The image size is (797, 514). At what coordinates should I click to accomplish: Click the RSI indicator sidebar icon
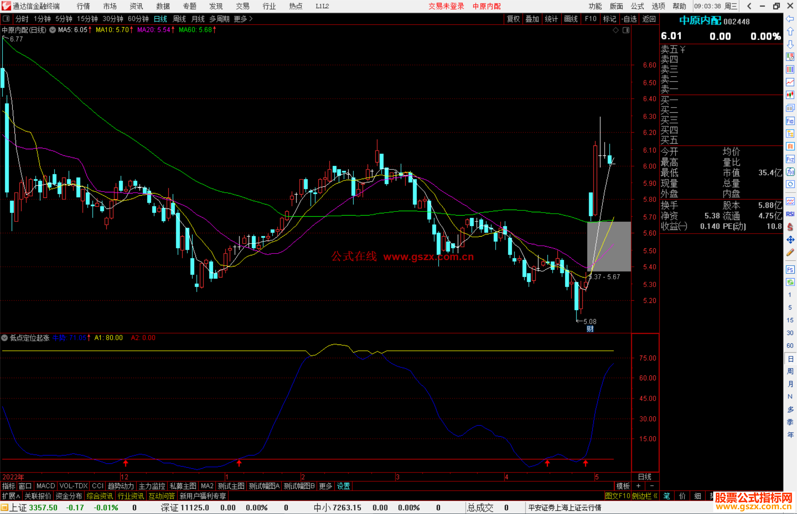tap(790, 214)
